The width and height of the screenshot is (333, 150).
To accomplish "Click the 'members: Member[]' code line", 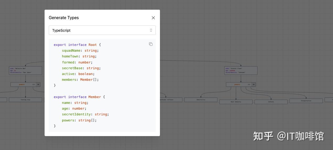I will (x=80, y=80).
